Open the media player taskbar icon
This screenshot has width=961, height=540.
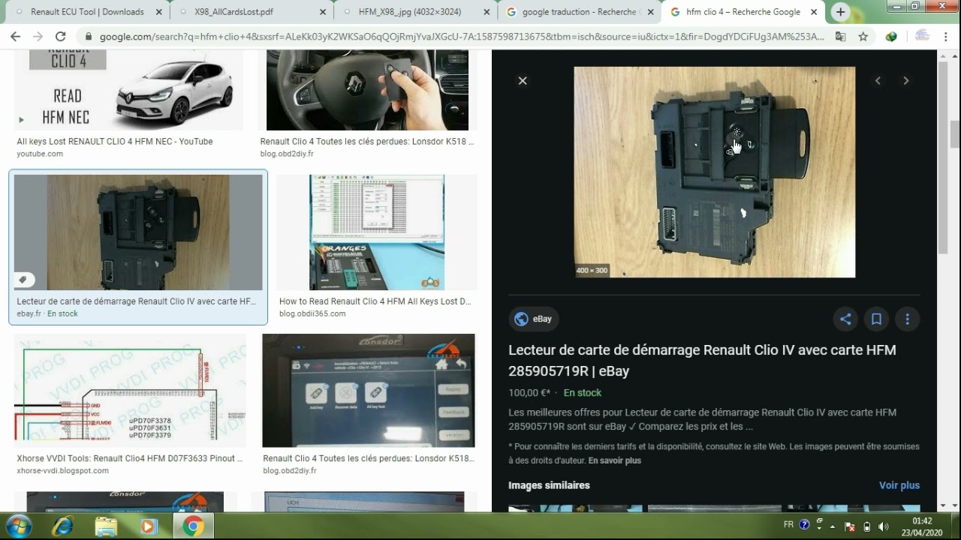tap(148, 526)
